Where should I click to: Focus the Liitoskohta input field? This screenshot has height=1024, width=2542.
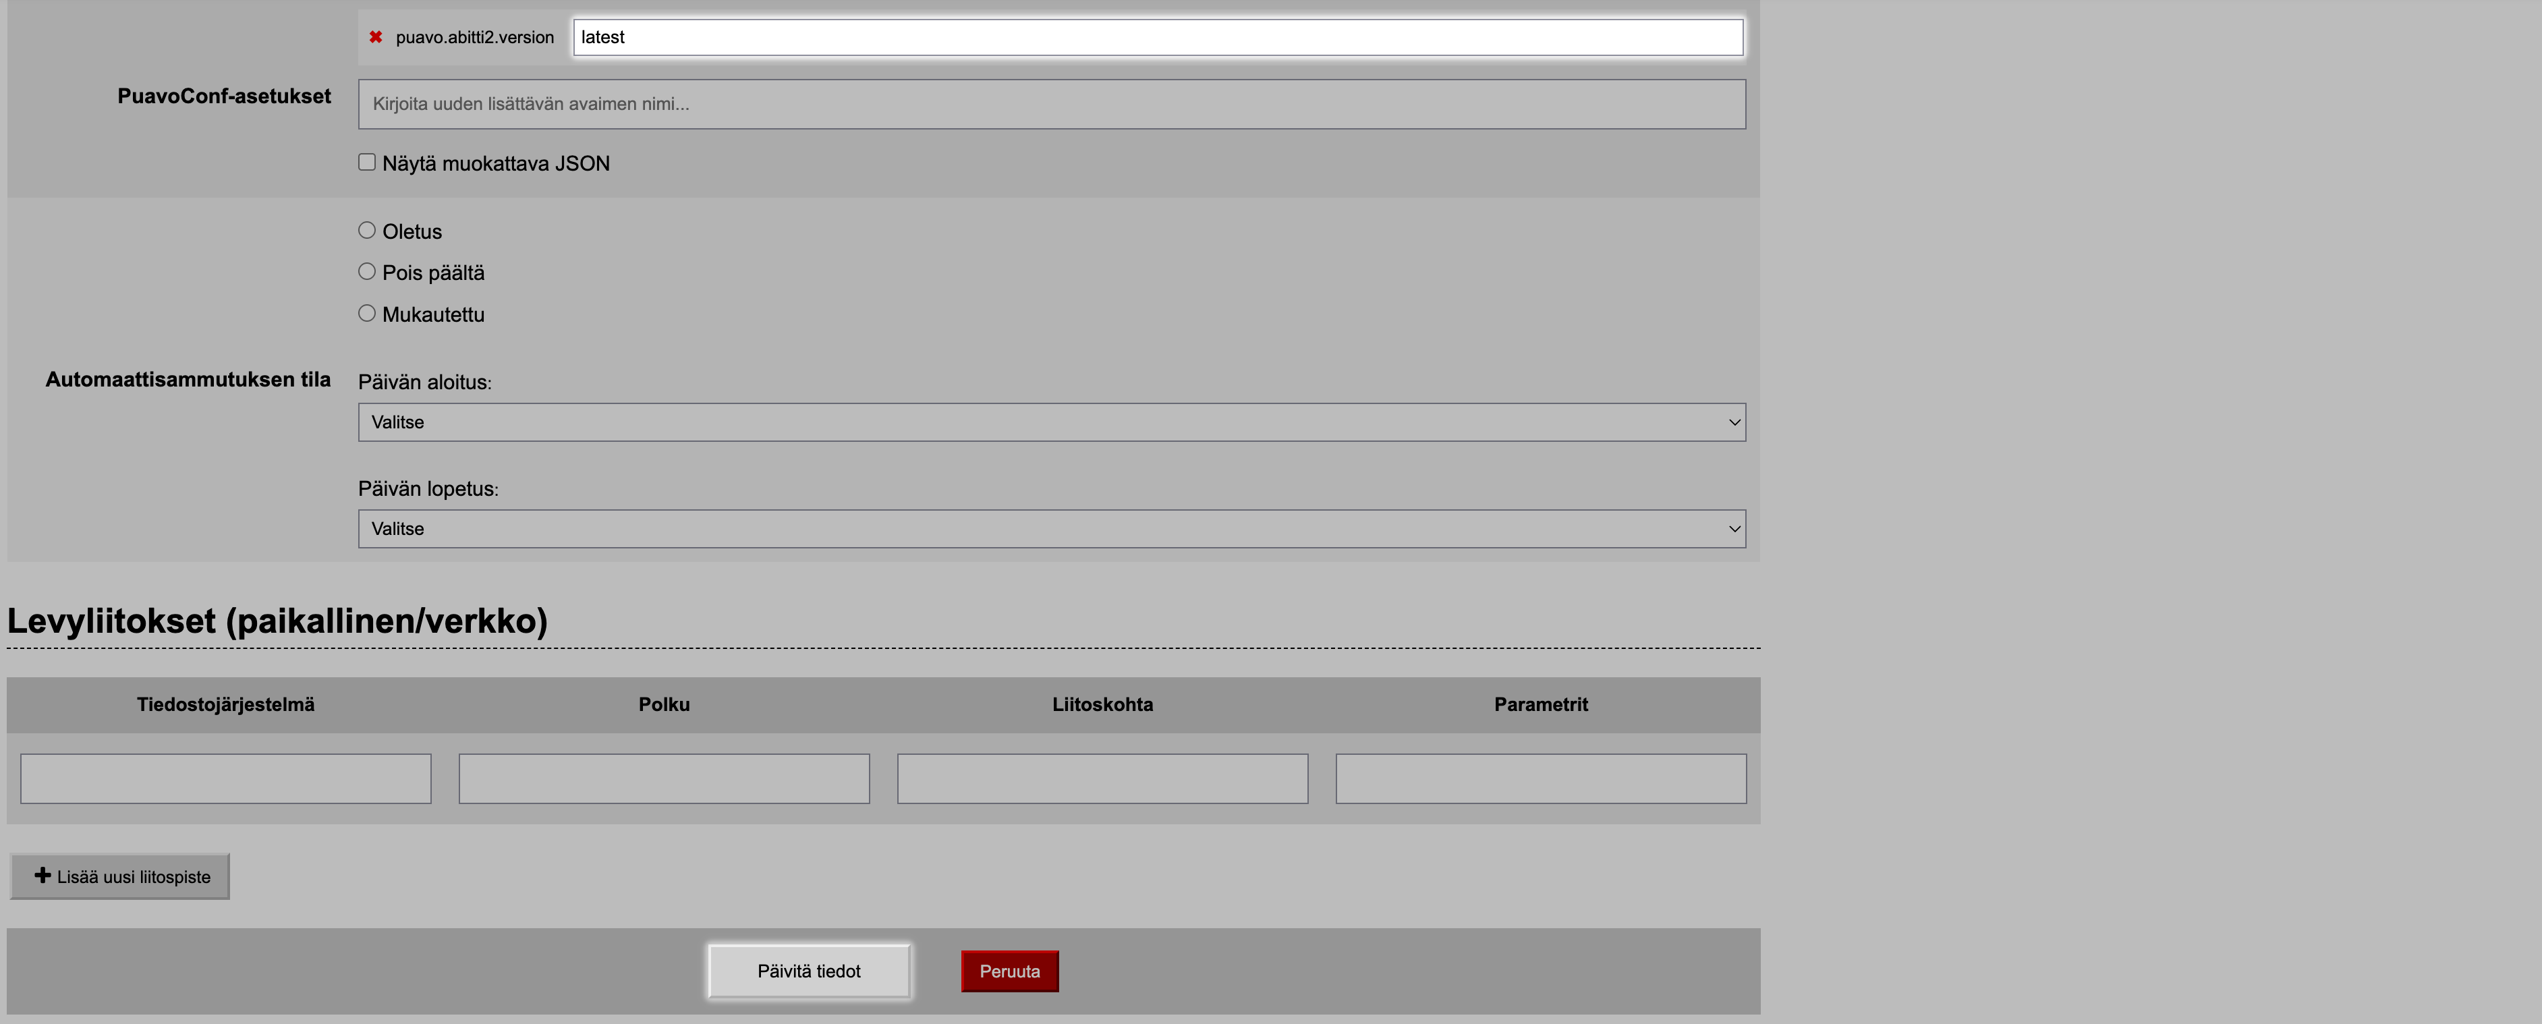(x=1102, y=778)
